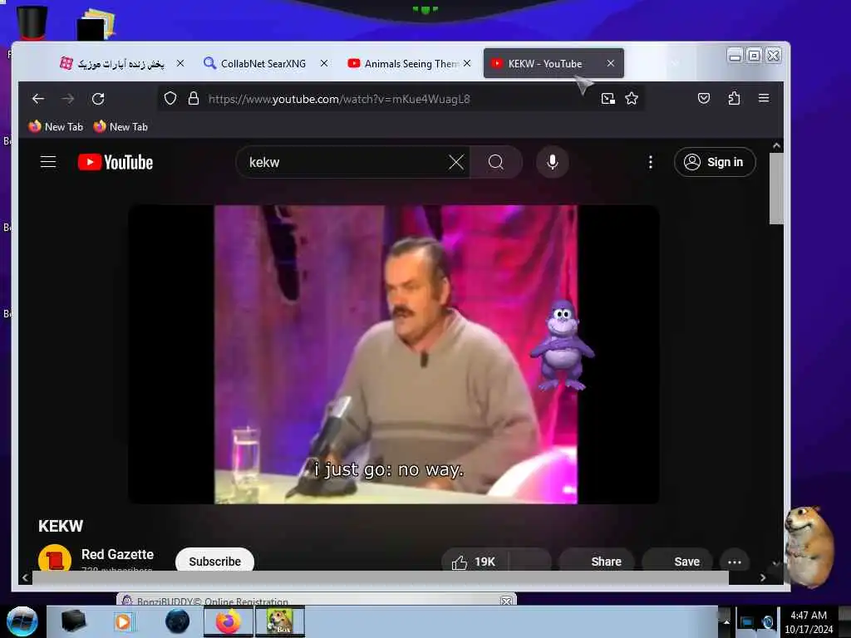The height and width of the screenshot is (638, 851).
Task: Click the hamster desktop character
Action: (x=809, y=547)
